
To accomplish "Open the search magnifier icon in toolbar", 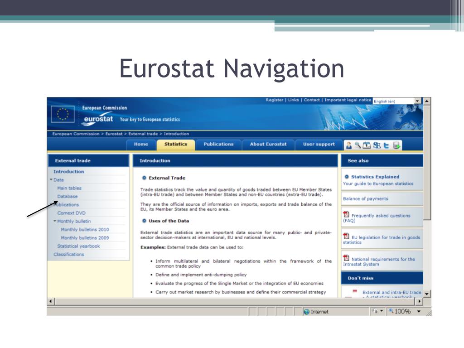I will (358, 145).
